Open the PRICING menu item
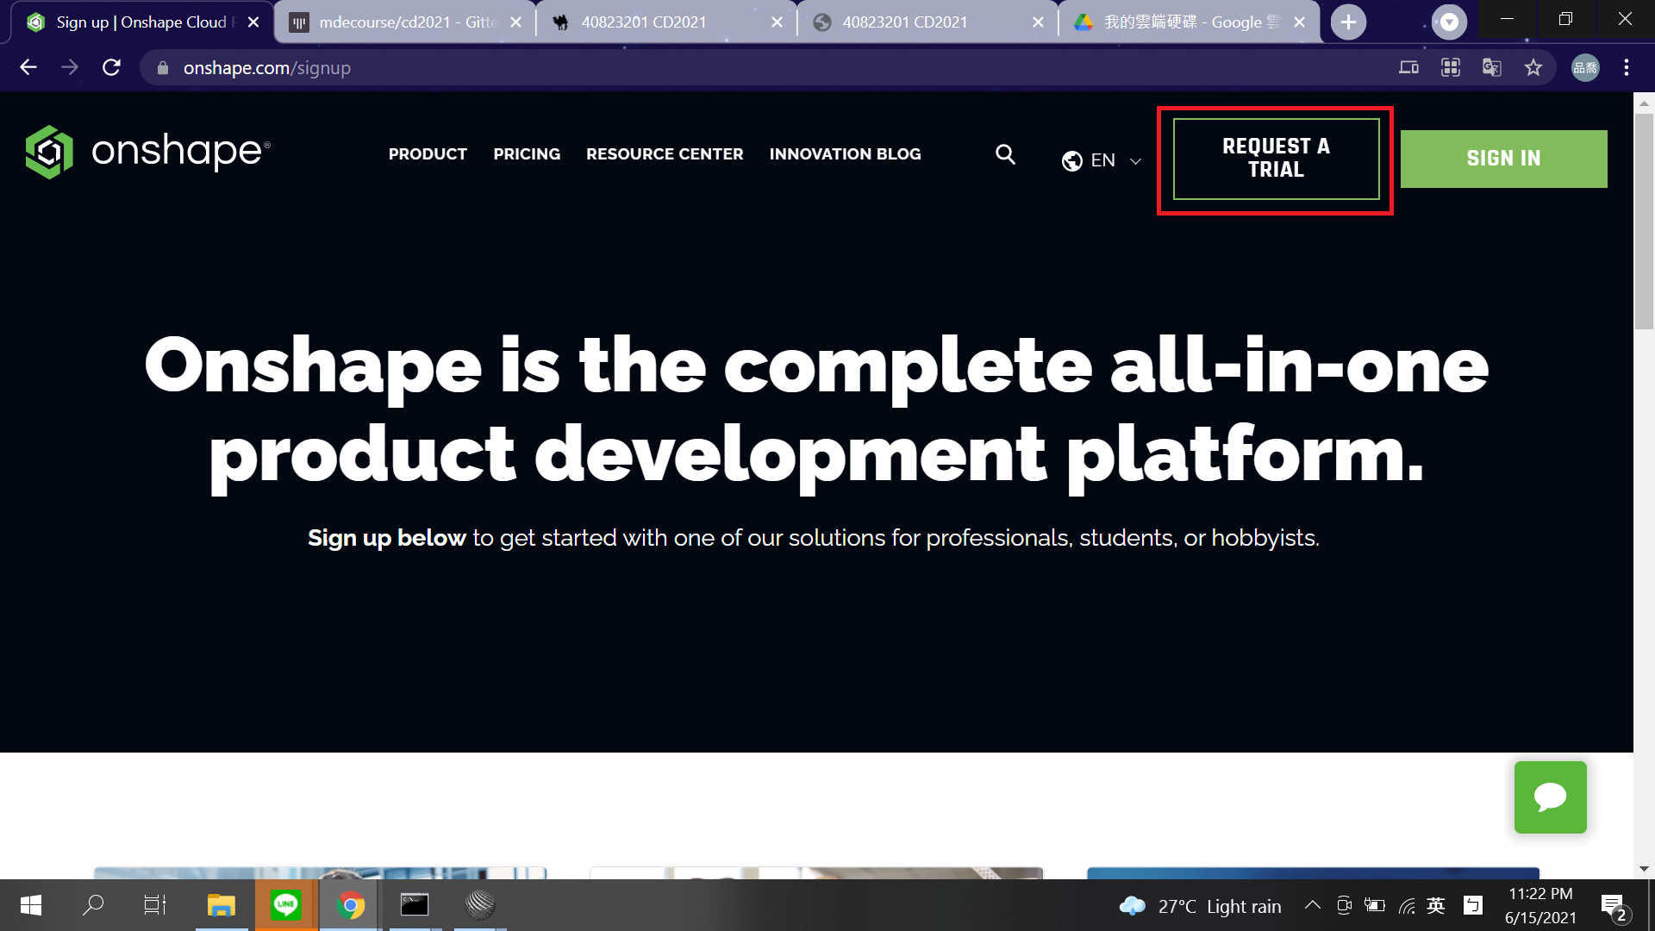 pos(527,154)
